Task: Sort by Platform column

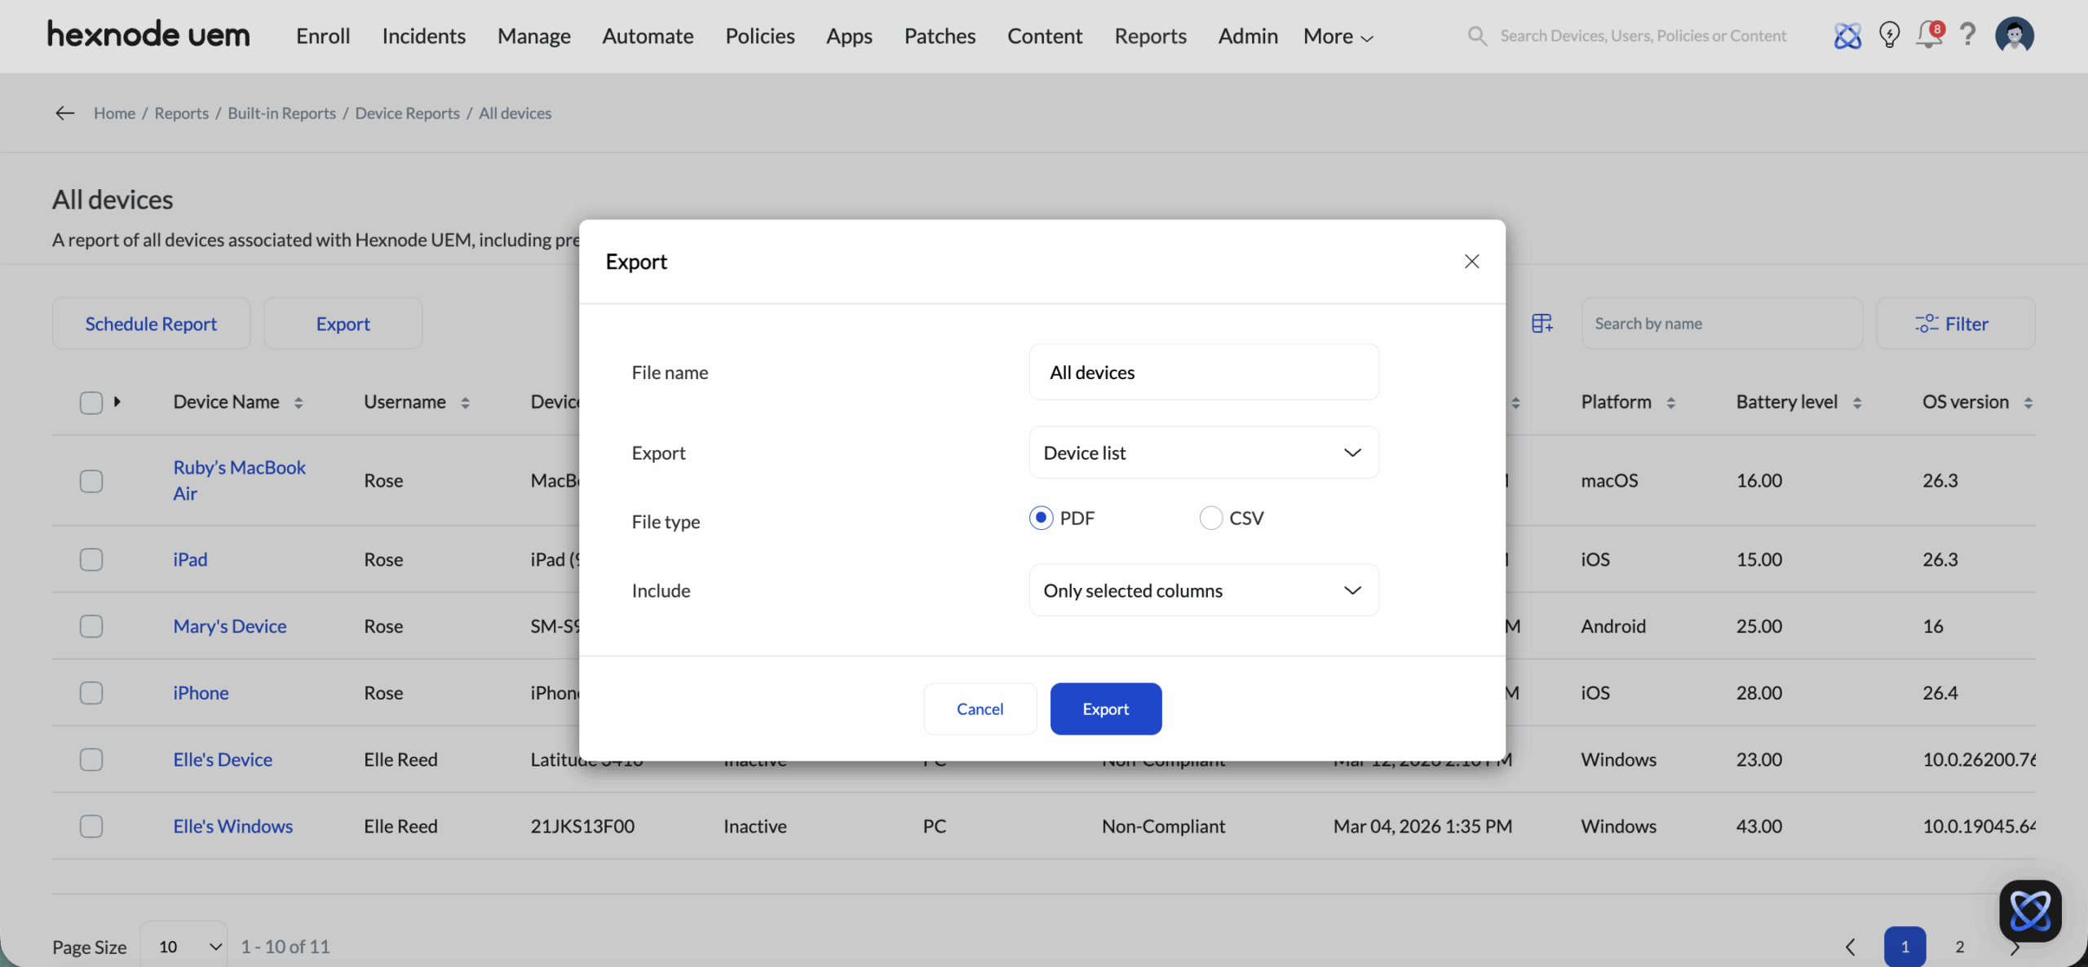Action: click(x=1670, y=403)
